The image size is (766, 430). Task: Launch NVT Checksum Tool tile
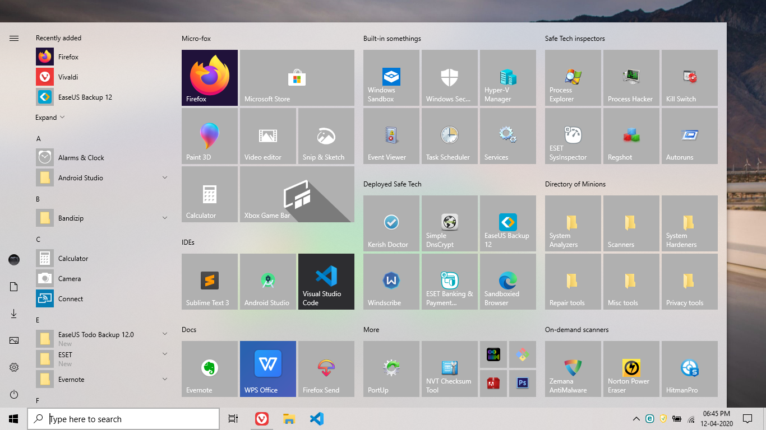(450, 369)
